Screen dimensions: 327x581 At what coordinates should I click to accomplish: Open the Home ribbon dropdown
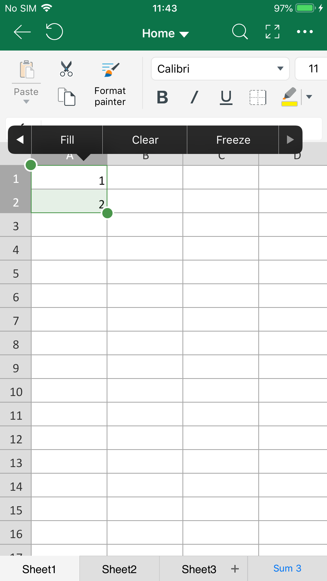click(165, 33)
